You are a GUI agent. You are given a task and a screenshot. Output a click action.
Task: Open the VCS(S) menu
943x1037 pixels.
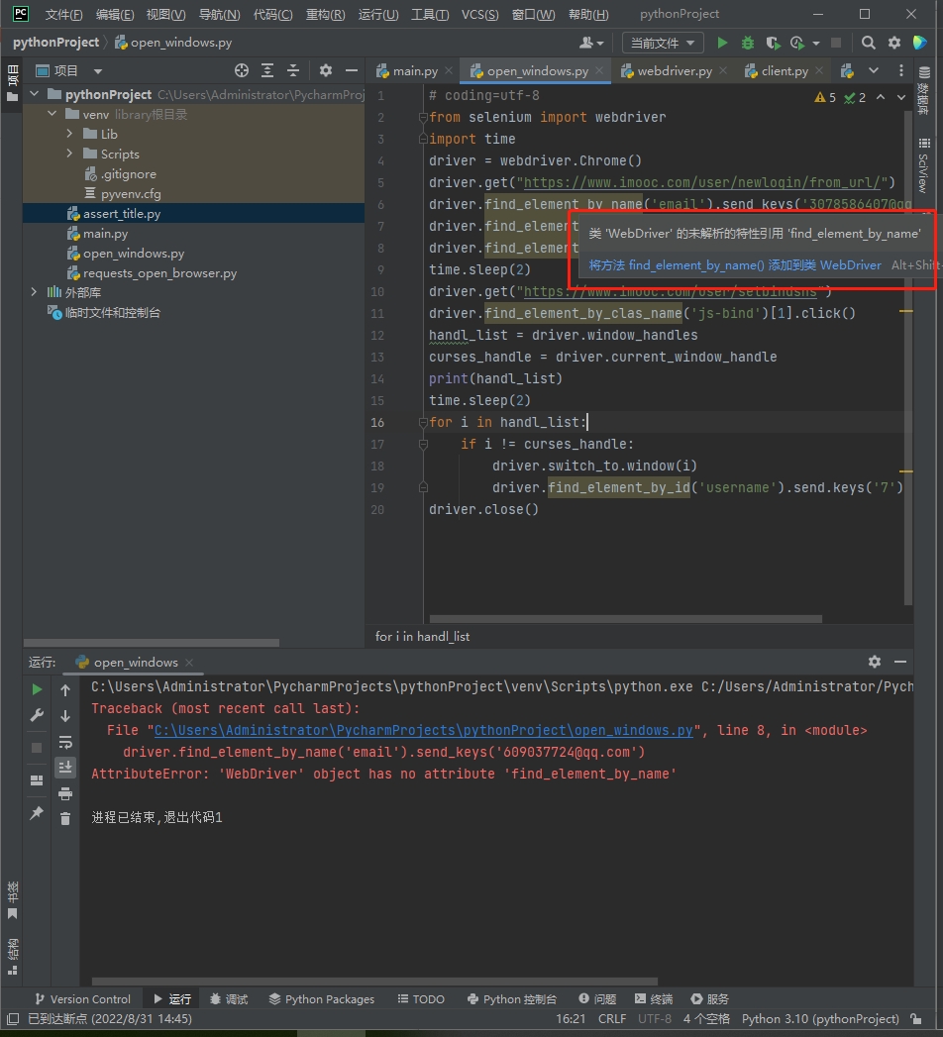pos(479,14)
